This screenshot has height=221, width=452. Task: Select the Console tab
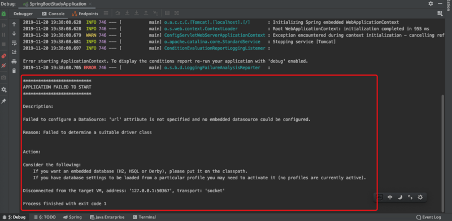[x=53, y=14]
